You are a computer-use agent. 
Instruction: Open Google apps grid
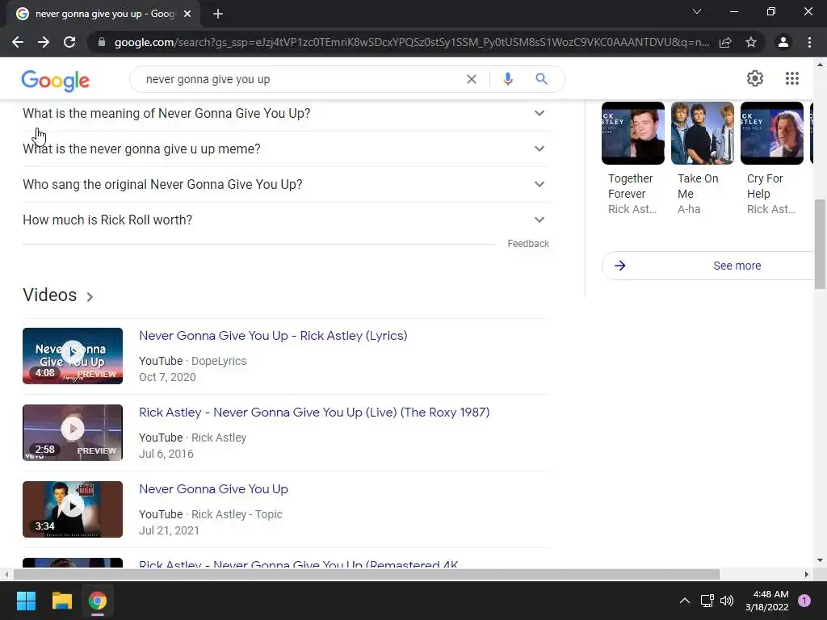point(791,78)
